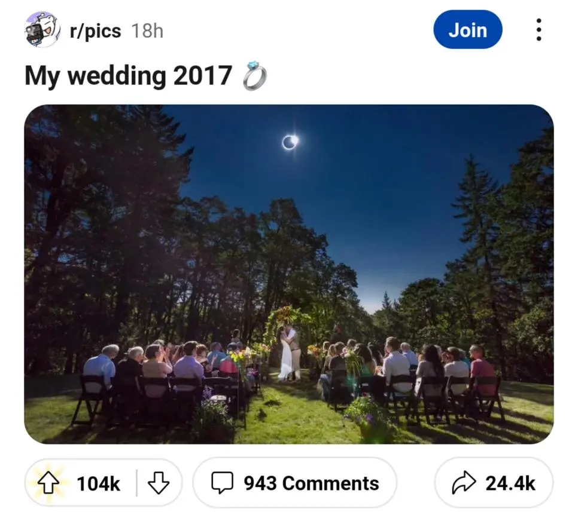Viewport: 578px width, 515px height.
Task: Open the three-dot post options menu
Action: pyautogui.click(x=539, y=29)
